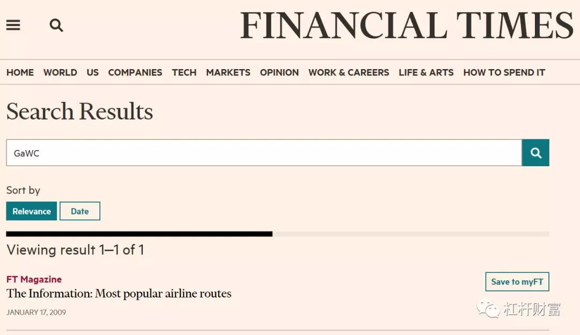Submit search with teal magnifier button

(x=535, y=153)
